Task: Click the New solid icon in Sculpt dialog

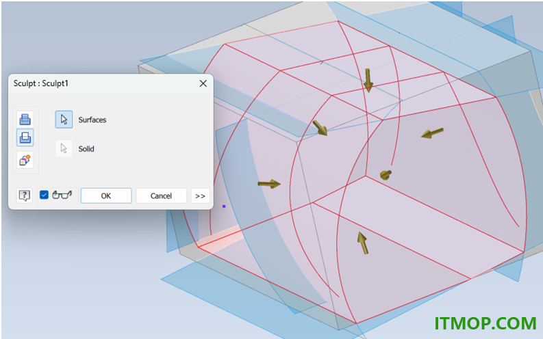Action: coord(25,160)
